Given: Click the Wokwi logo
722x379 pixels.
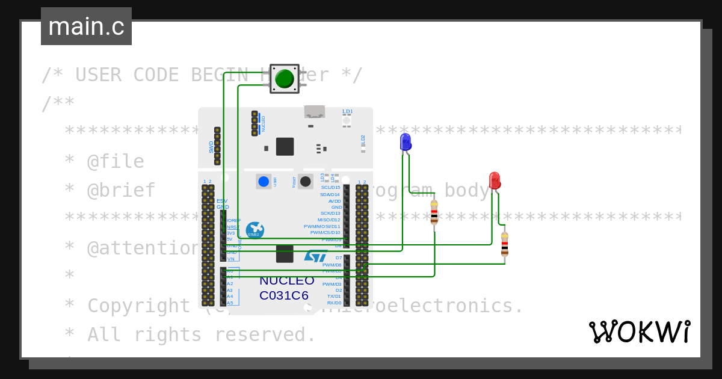Looking at the screenshot, I should 640,331.
